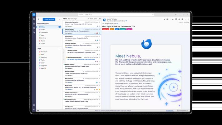
Task: Open Kelly McSweeney's message
Action: click(82, 102)
